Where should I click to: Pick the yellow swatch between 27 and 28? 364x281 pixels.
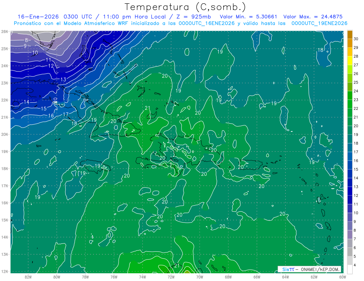coord(350,61)
